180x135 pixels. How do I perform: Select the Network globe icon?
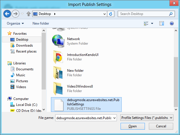59,41
